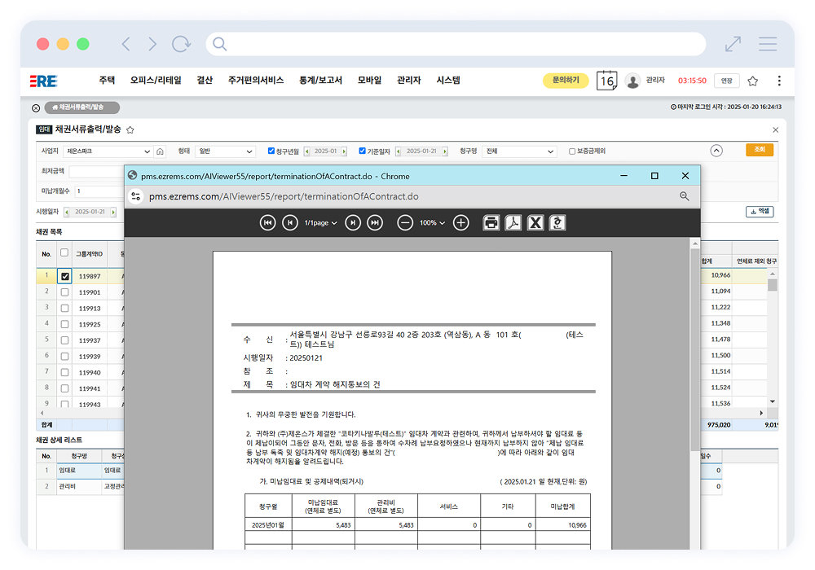
Task: Export the report to Excel
Action: [535, 223]
